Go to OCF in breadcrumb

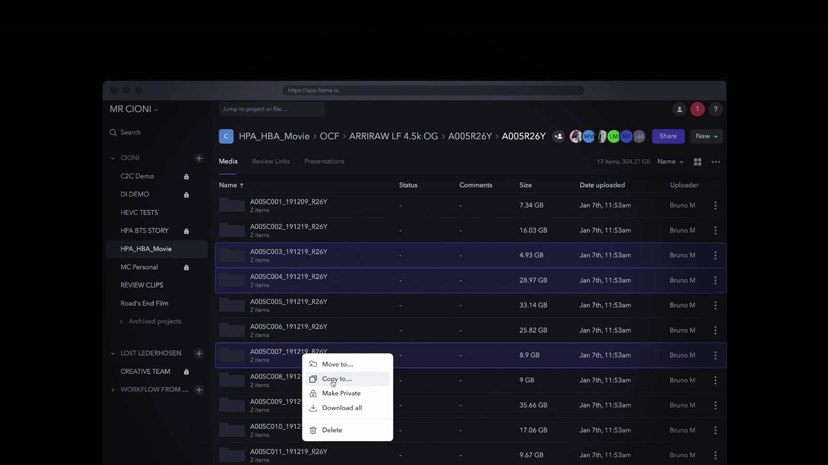click(x=329, y=136)
